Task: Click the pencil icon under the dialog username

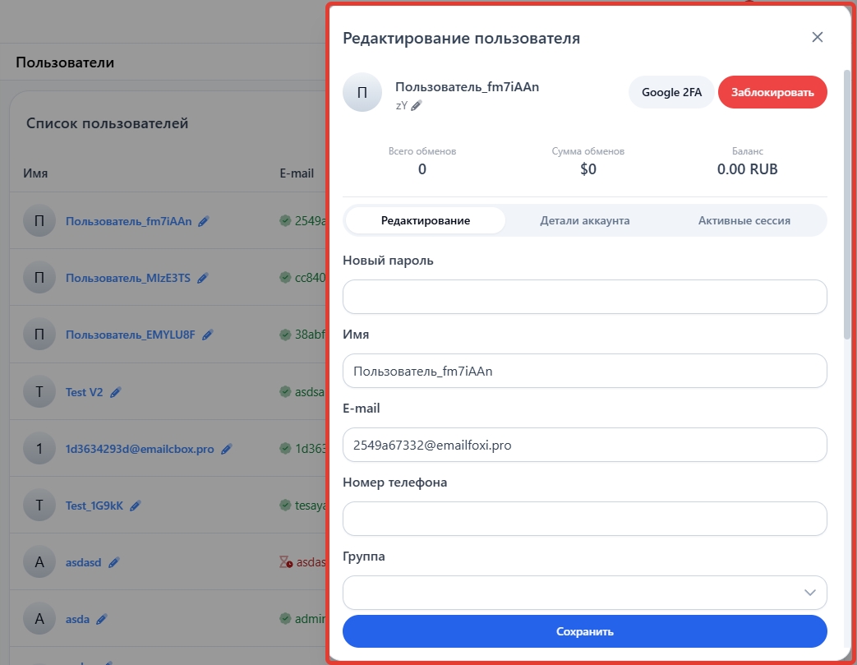Action: 417,105
